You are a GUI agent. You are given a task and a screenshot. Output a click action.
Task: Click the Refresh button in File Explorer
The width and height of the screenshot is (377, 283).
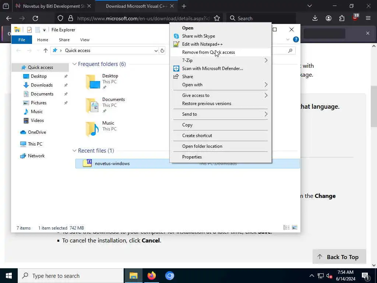162,50
